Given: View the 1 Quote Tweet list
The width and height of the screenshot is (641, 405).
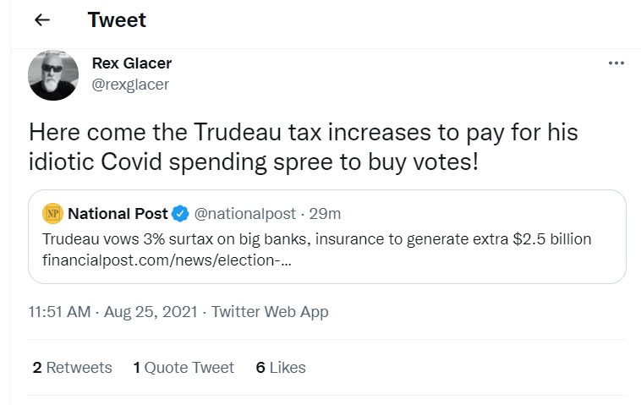Looking at the screenshot, I should point(184,367).
